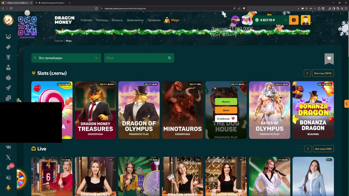Expand the orange side panel arrow tab
Screen dimensions: 349x196
[x=347, y=104]
